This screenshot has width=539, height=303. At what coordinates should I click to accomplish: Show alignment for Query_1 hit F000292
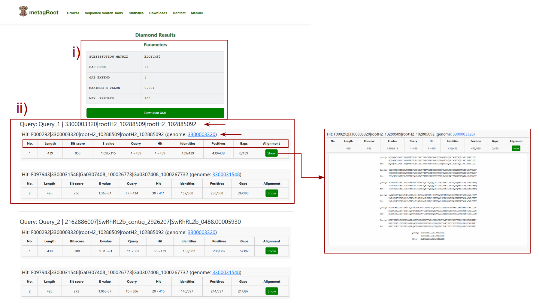coord(271,153)
